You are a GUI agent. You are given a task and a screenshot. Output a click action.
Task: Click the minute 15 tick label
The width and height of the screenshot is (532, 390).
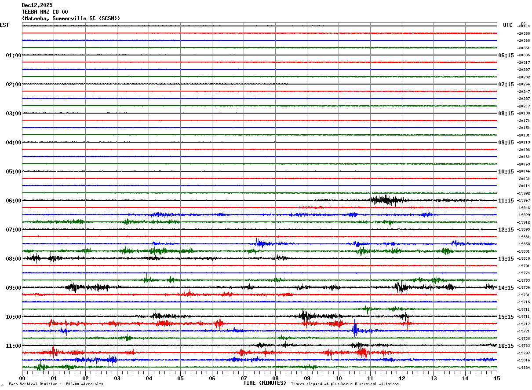click(x=497, y=379)
